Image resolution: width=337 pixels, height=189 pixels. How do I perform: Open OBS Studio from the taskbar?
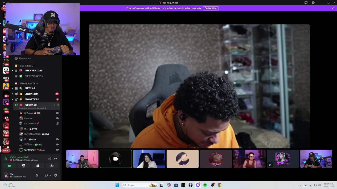pyautogui.click(x=212, y=185)
